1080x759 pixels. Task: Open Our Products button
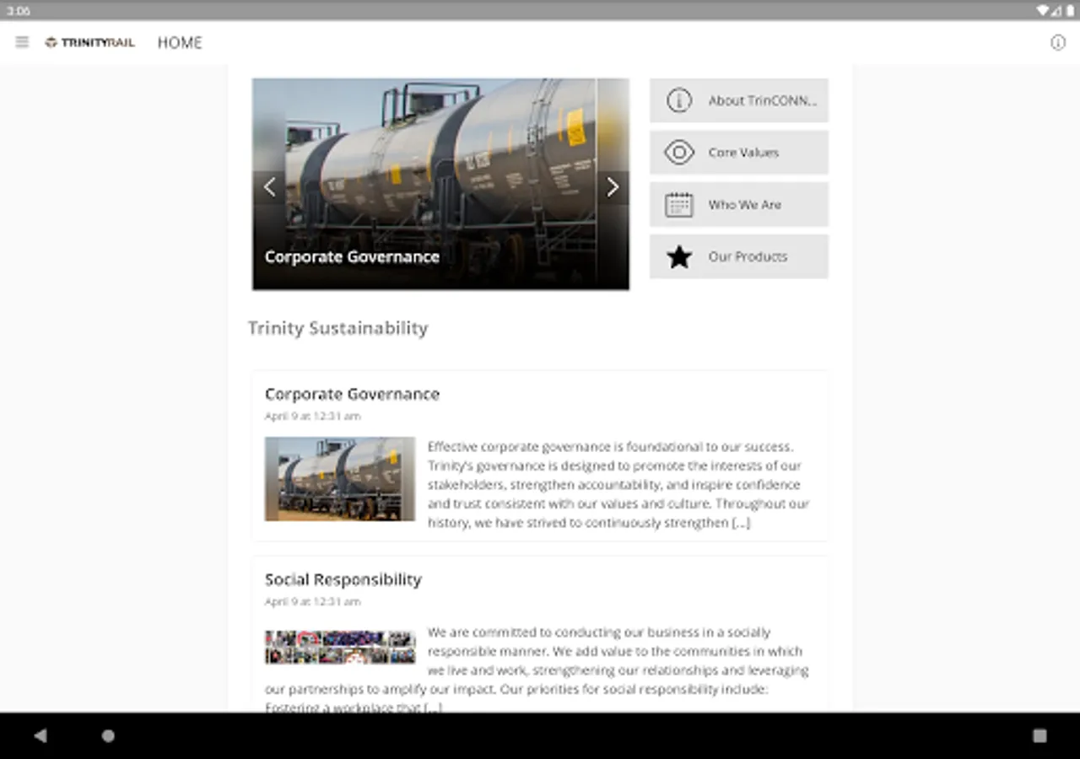point(739,256)
